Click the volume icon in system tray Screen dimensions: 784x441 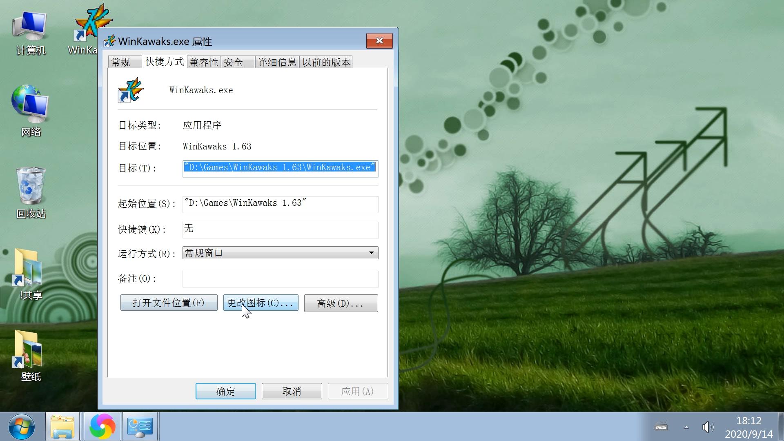(x=707, y=427)
